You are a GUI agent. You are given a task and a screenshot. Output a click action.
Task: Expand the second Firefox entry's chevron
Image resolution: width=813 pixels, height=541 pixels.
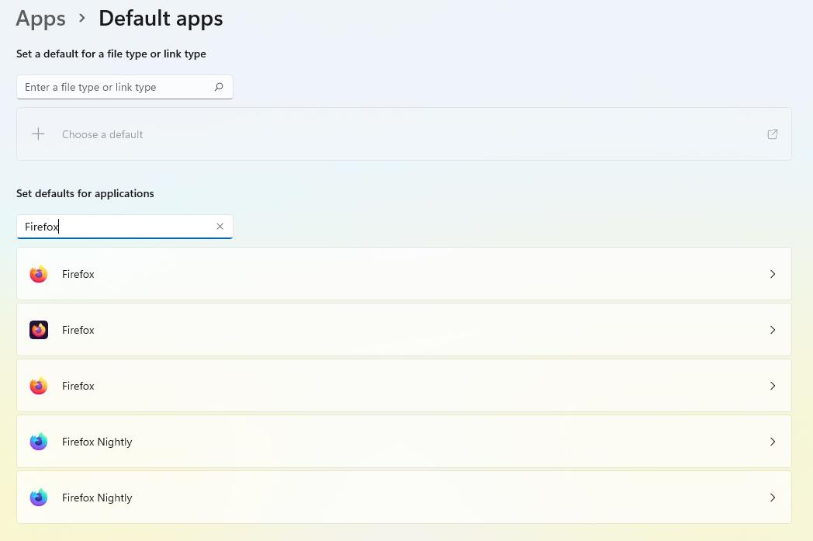[x=773, y=330]
